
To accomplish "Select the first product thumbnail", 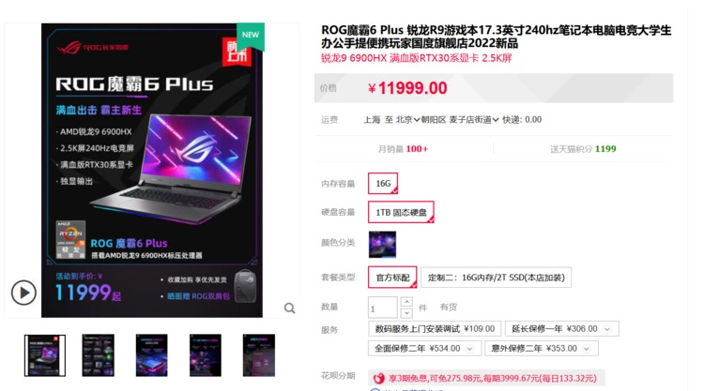I will click(45, 355).
